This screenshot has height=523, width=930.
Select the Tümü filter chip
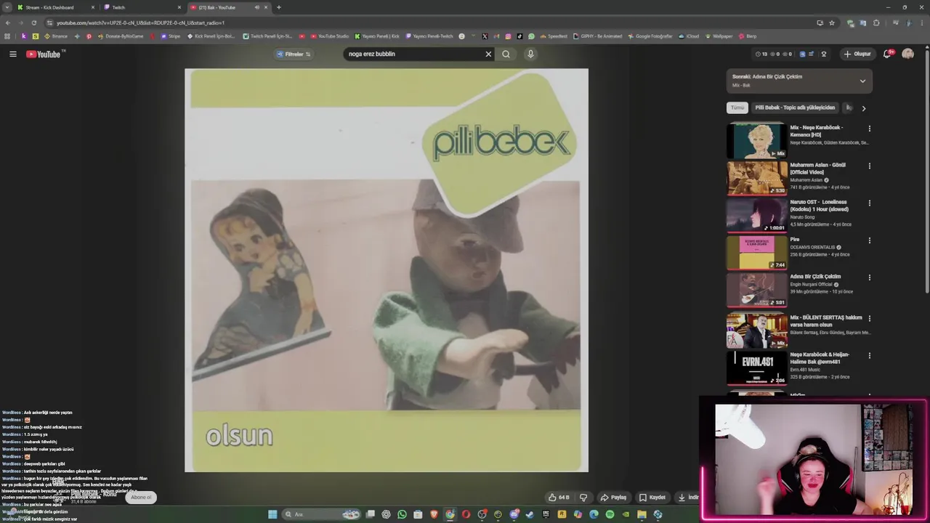737,108
